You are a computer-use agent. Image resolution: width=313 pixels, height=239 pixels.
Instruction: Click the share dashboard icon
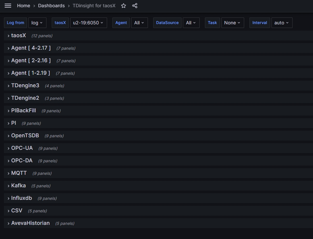tap(135, 6)
